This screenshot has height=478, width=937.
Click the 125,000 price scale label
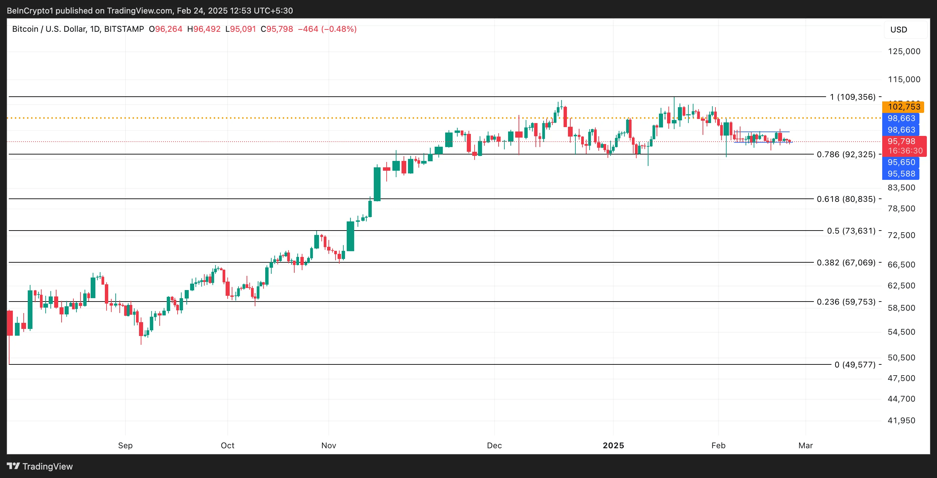pyautogui.click(x=904, y=51)
